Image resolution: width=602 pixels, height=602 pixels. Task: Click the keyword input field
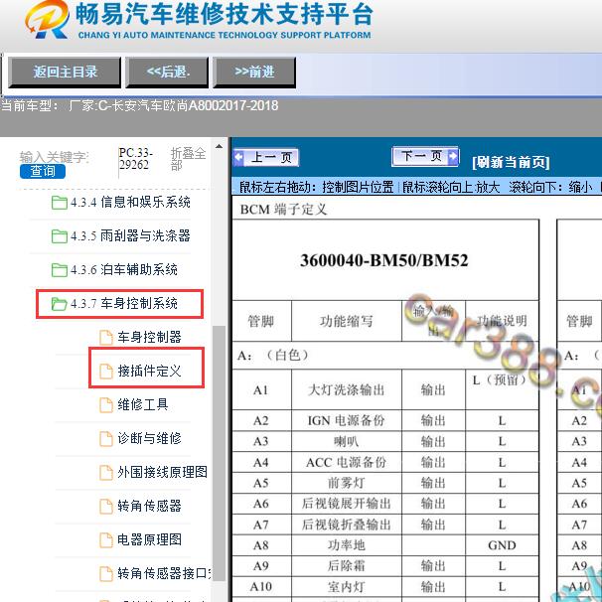tap(55, 157)
